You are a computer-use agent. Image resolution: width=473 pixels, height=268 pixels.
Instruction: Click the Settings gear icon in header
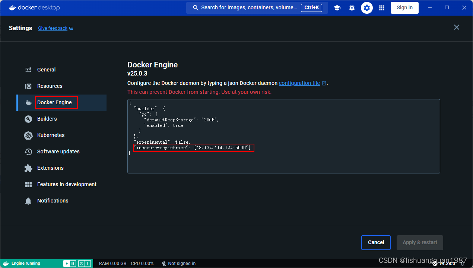pos(367,8)
